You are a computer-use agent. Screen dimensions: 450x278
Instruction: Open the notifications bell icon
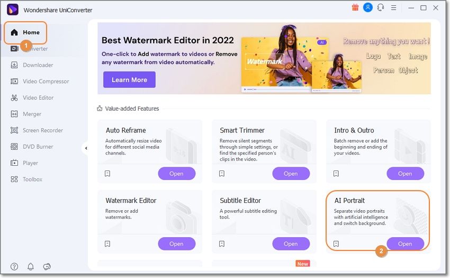pyautogui.click(x=31, y=266)
